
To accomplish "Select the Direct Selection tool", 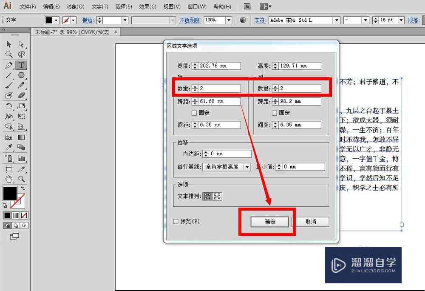I will tap(21, 44).
